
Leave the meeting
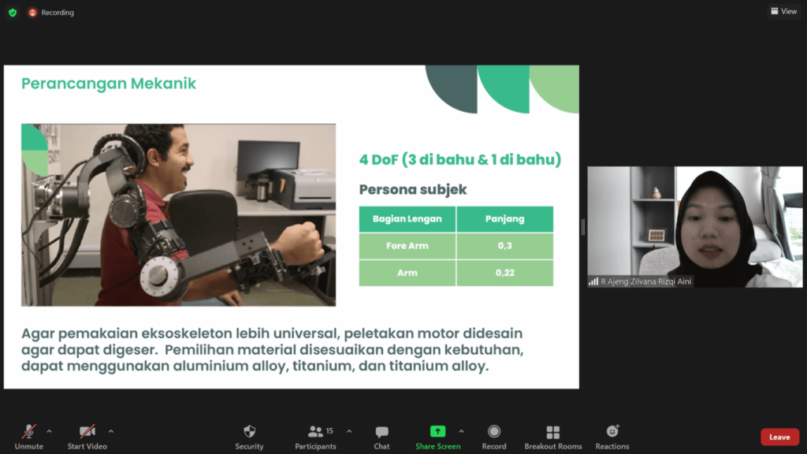[x=779, y=437]
